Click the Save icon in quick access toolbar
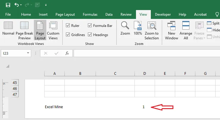Viewport: 220px width, 120px height. point(8,5)
